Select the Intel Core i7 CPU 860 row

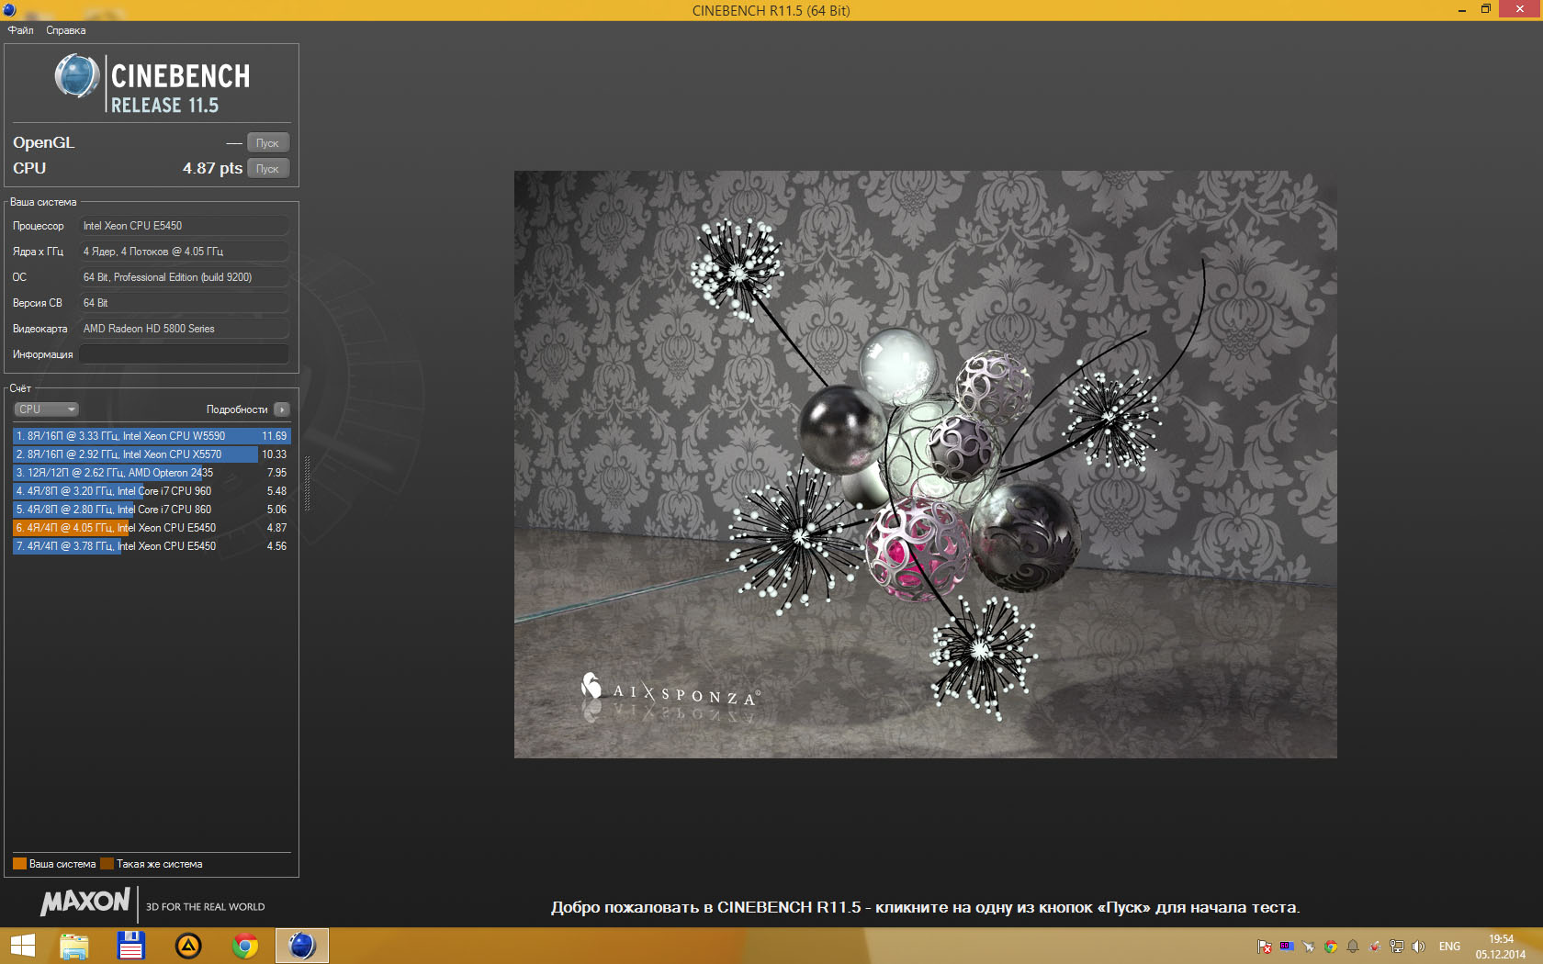coord(152,510)
